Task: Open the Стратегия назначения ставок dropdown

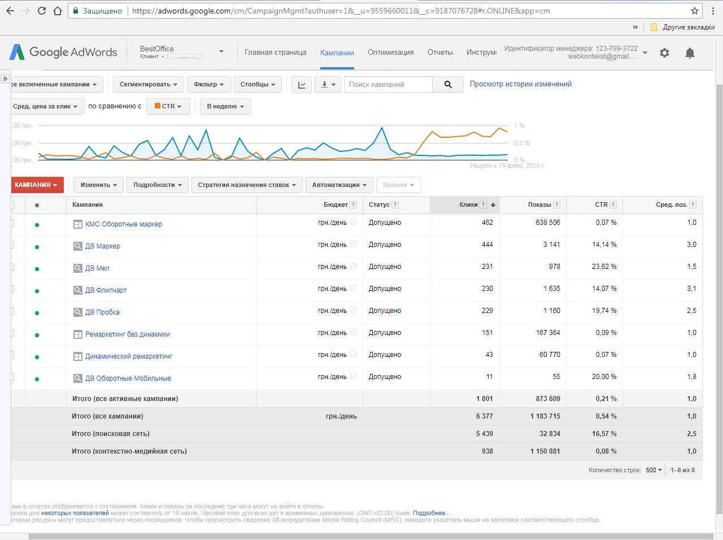Action: [x=246, y=185]
